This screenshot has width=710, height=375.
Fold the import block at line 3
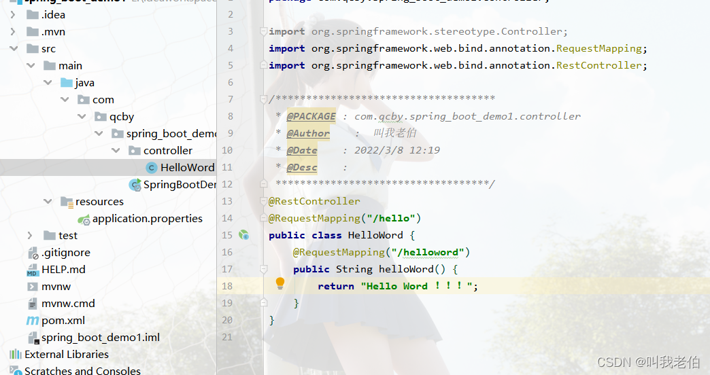coord(264,31)
